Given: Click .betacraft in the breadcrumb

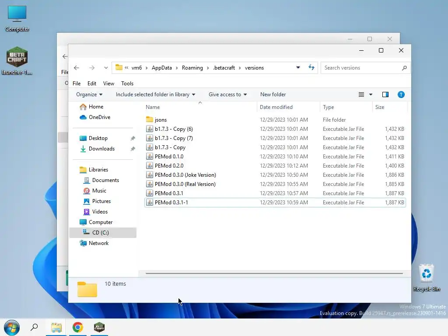Looking at the screenshot, I should pos(224,68).
